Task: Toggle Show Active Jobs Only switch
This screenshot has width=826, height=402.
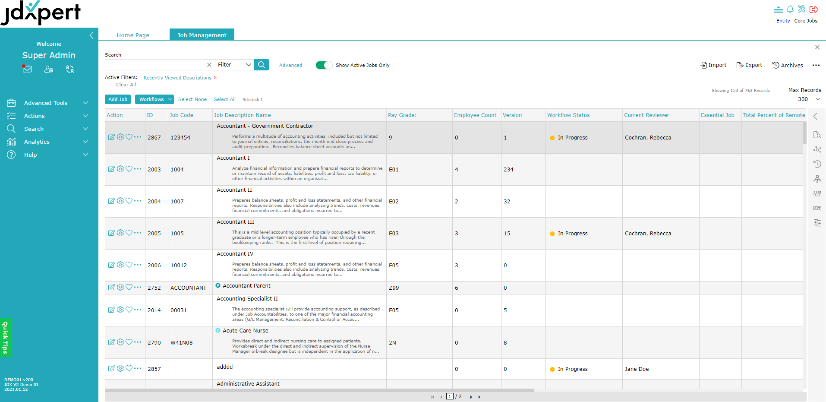Action: pos(324,65)
